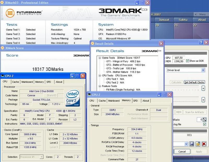
Task: Click the save profile floppy disk icon
Action: click(192, 144)
